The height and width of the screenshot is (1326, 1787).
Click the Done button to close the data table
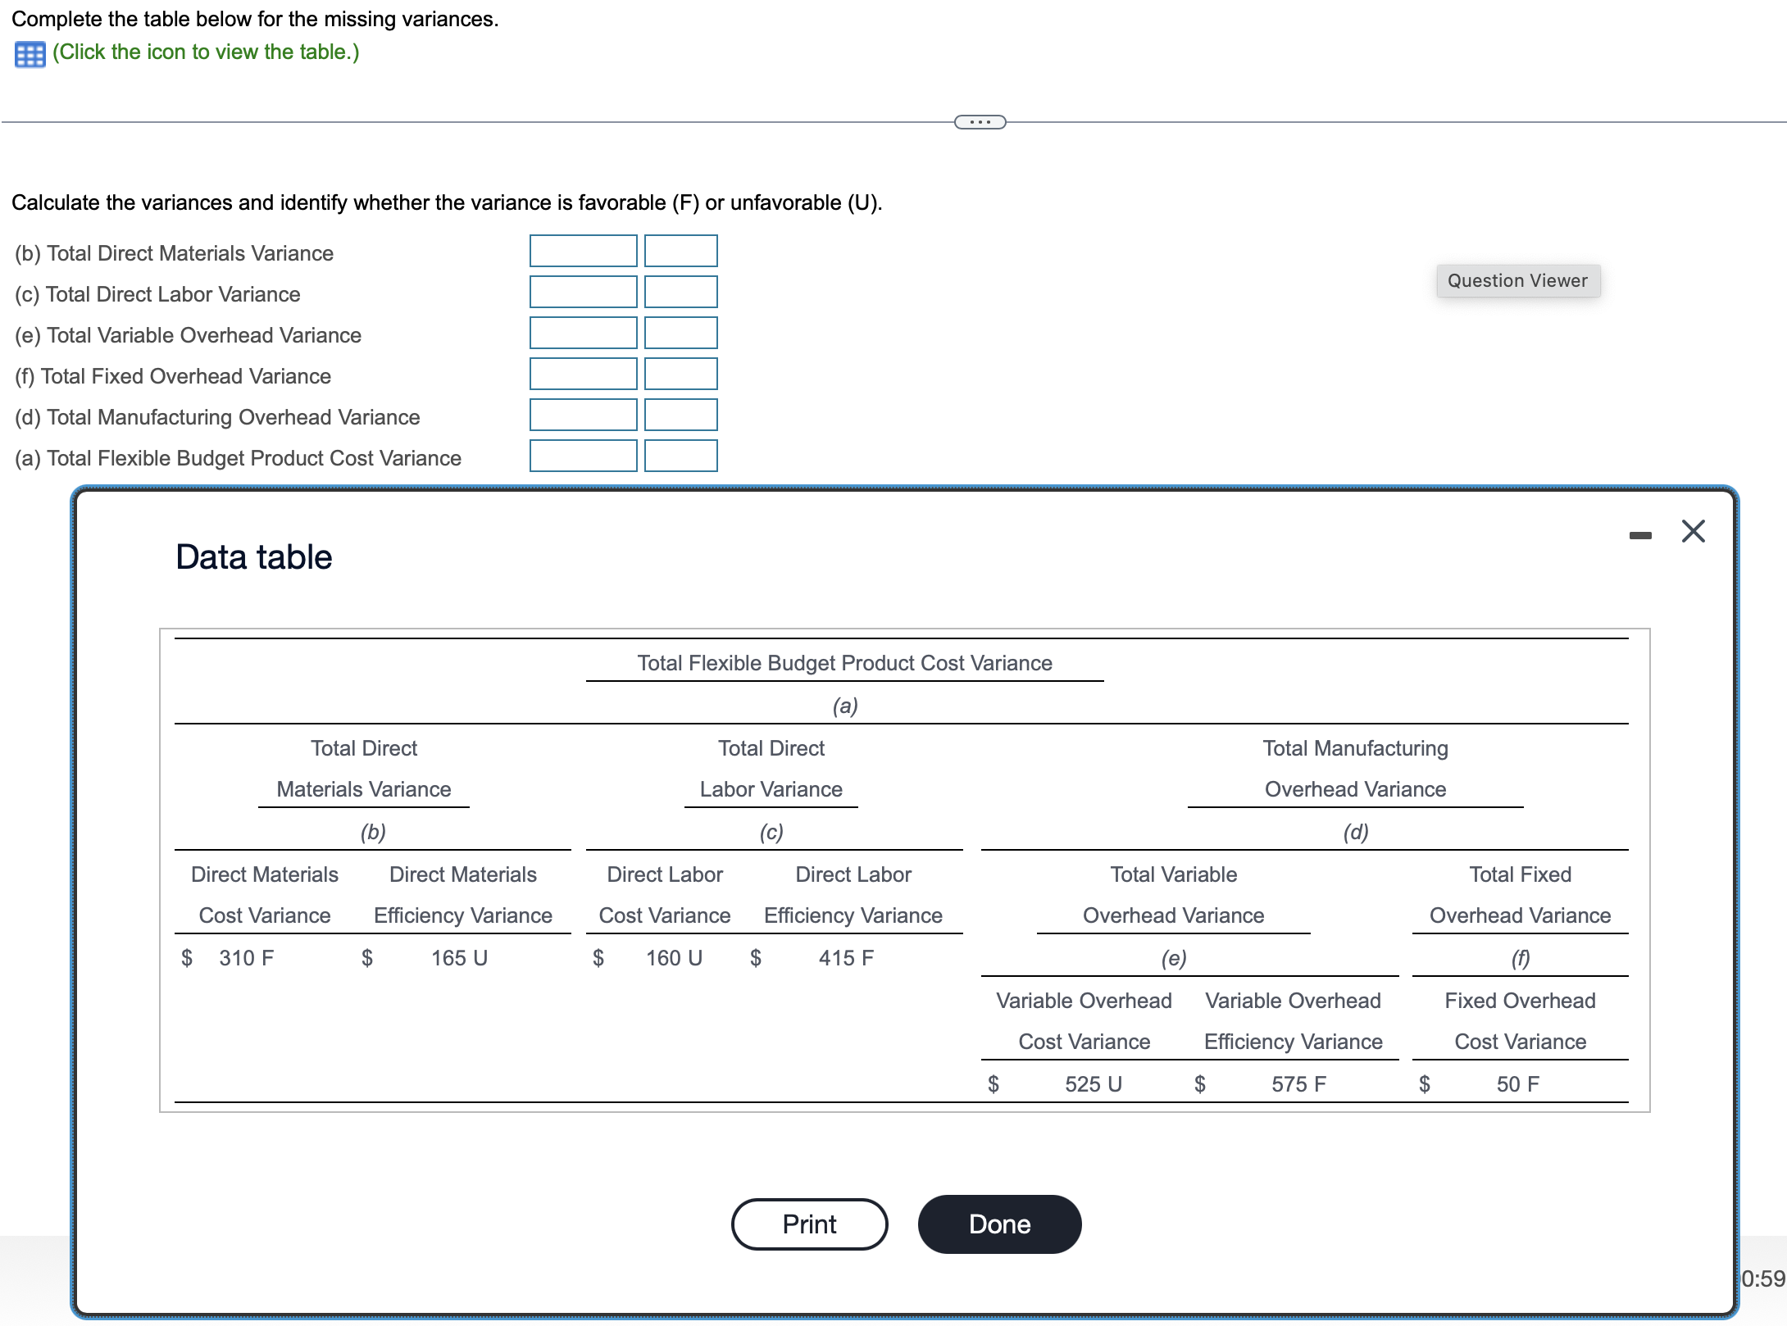tap(998, 1224)
